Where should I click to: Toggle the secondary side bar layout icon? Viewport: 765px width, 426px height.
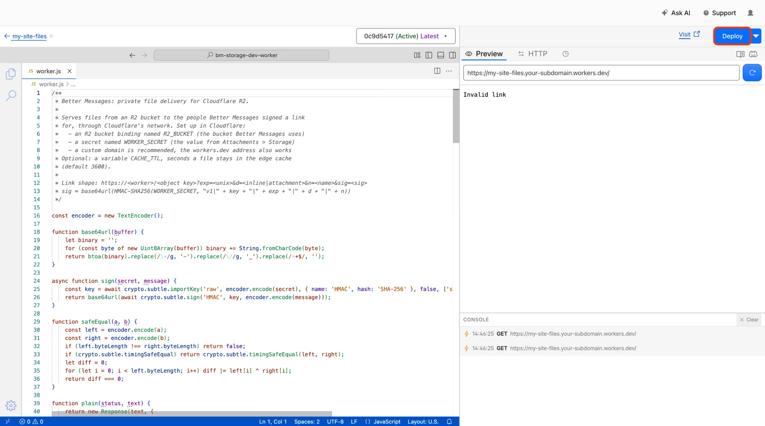452,55
